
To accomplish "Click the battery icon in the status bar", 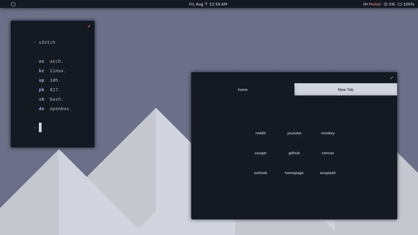I will pos(400,4).
